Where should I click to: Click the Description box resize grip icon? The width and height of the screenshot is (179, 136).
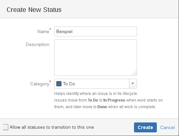click(134, 73)
